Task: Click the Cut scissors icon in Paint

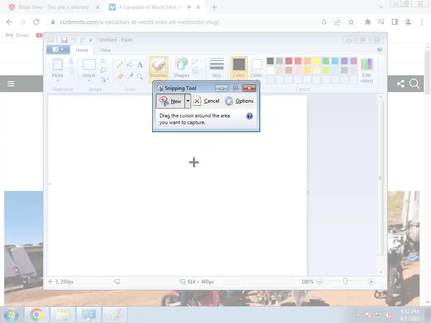Action: 71,61
